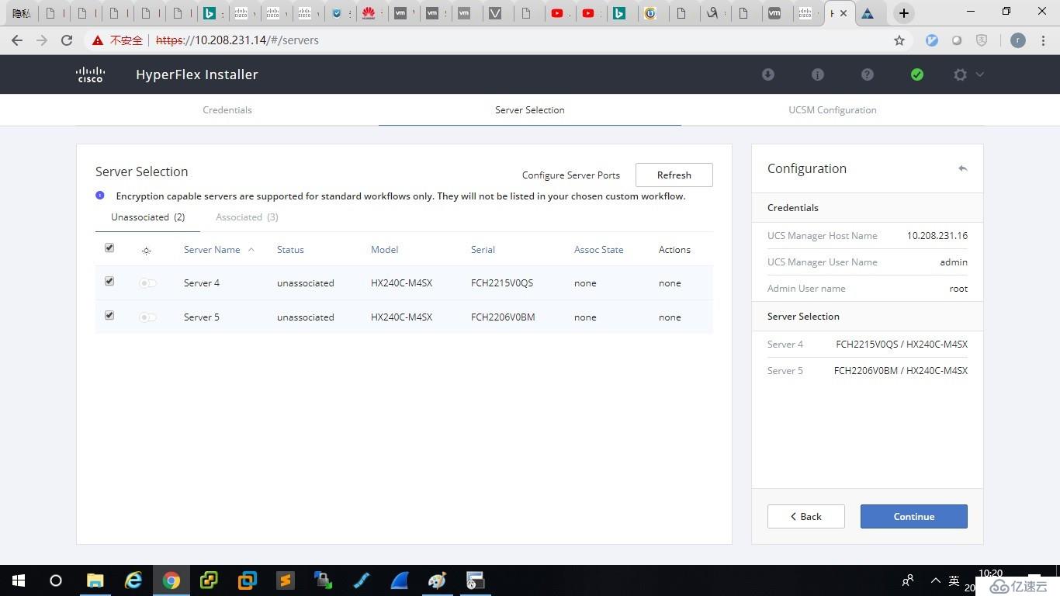Open Windows Start menu

click(19, 580)
